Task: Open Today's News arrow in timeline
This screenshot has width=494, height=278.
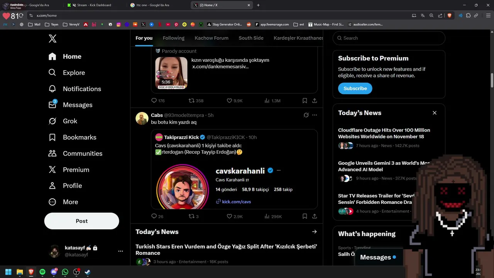Action: click(x=315, y=232)
